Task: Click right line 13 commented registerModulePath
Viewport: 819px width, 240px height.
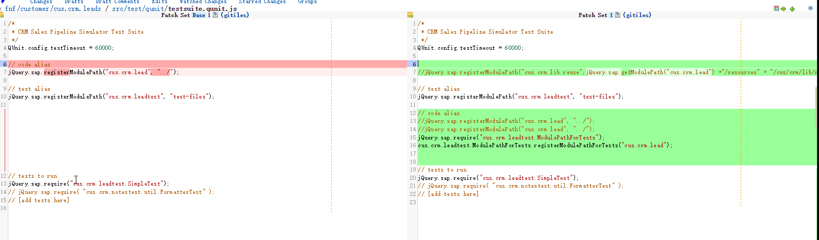Action: point(506,121)
